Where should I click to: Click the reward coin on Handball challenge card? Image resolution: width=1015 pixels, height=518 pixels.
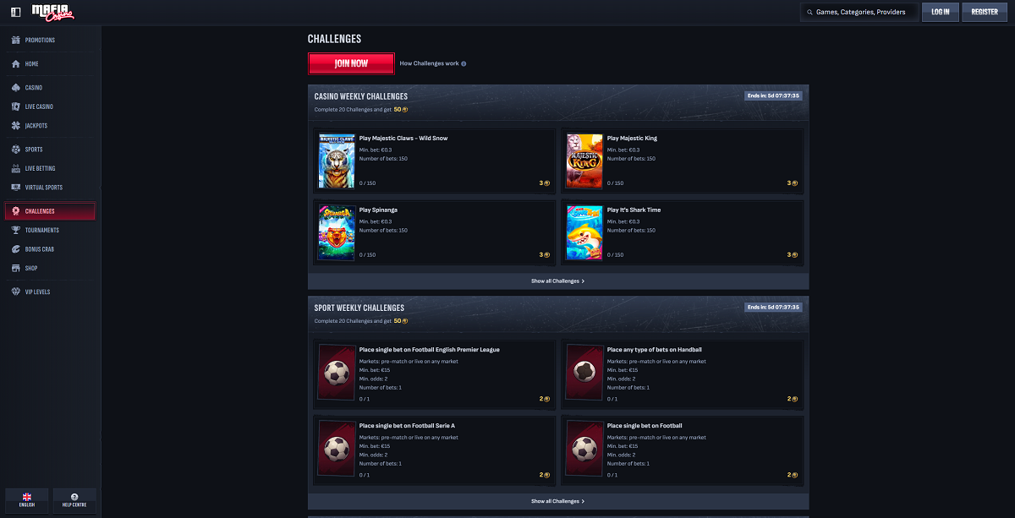tap(795, 399)
